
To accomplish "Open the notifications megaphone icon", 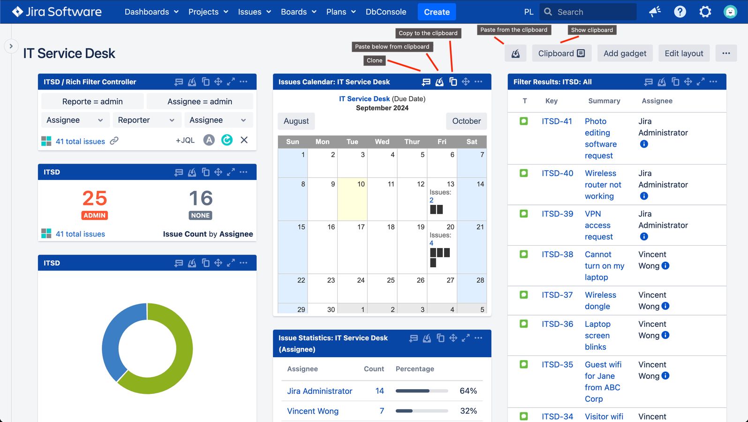I will [x=655, y=12].
